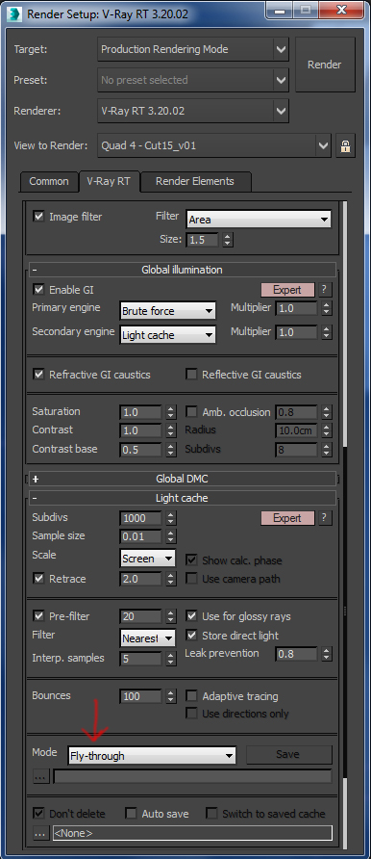Open light cache Filter dropdown Nearest
Screen dimensions: 371x859
pyautogui.click(x=147, y=638)
